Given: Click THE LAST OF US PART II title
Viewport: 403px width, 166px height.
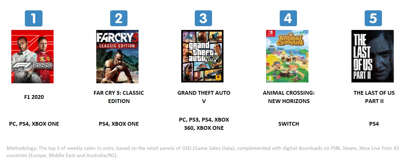Looking at the screenshot, I should 374,97.
